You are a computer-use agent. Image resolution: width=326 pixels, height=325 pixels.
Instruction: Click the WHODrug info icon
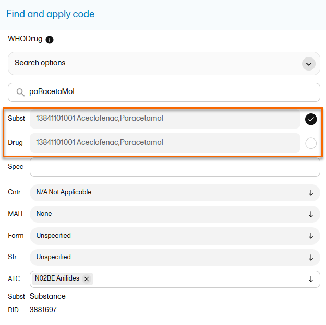pyautogui.click(x=50, y=40)
